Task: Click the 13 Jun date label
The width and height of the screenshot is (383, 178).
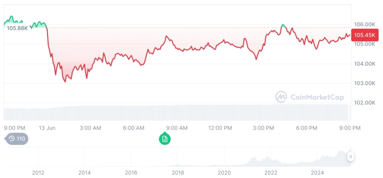Action: [x=47, y=128]
